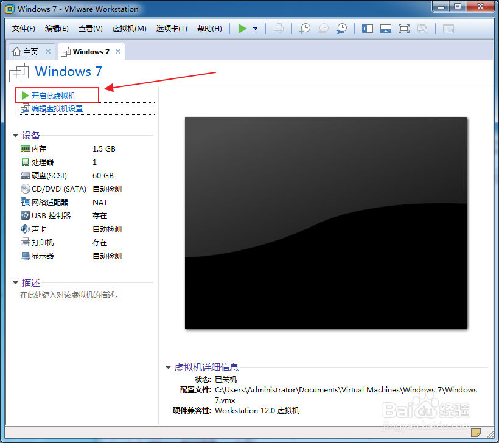Viewport: 499px width, 443px height.
Task: Click the green power-on play toolbar button
Action: coord(242,29)
